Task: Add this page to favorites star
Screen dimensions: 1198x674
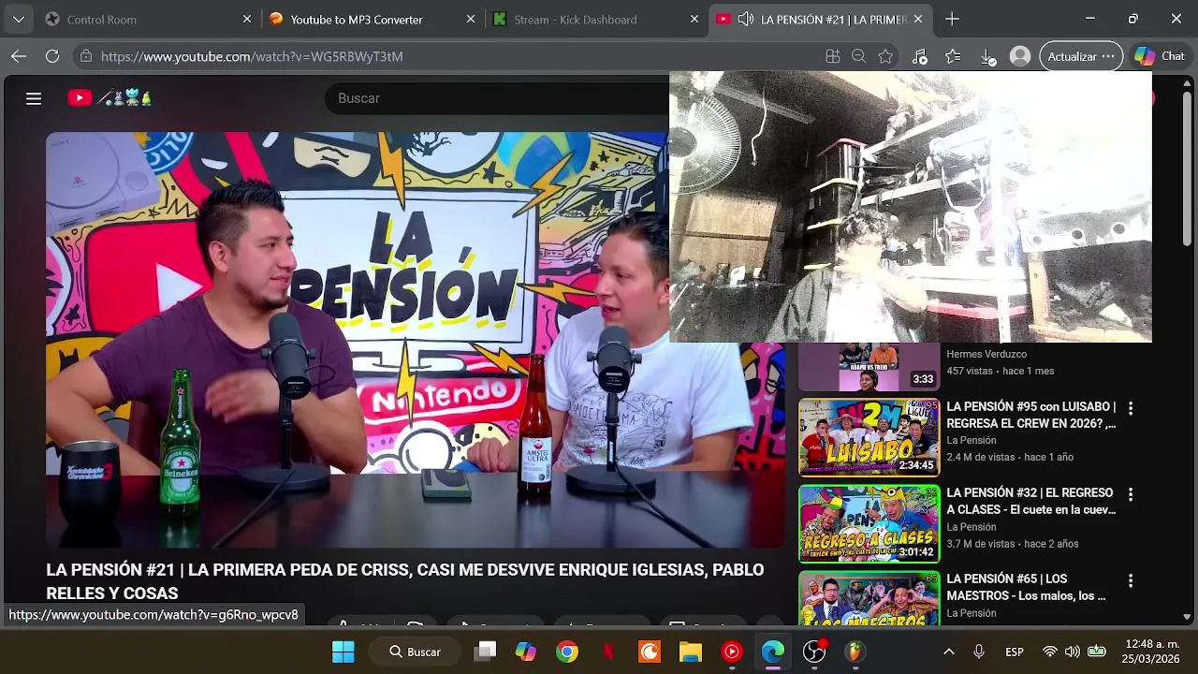Action: (x=885, y=56)
